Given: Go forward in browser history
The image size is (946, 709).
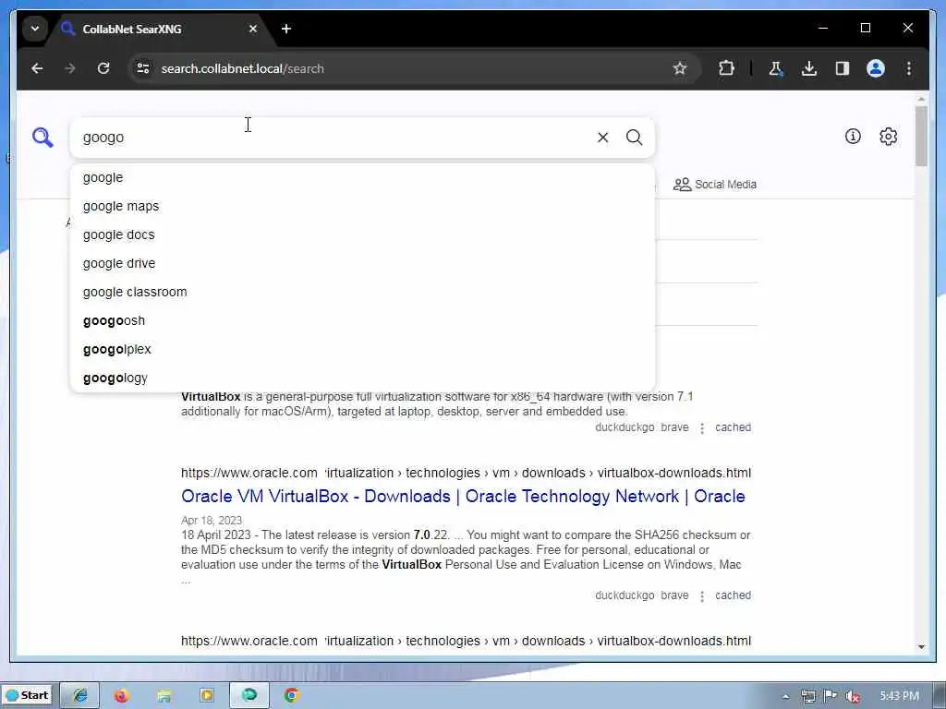Looking at the screenshot, I should point(70,68).
